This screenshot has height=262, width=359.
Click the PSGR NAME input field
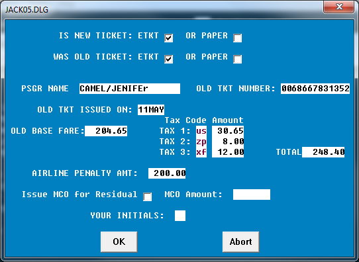click(130, 89)
